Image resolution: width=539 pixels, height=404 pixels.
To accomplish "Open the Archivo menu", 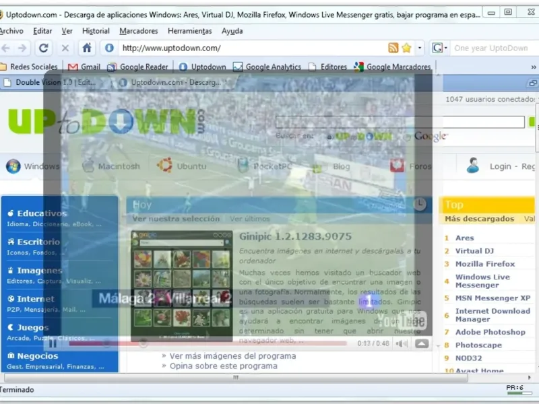I will 11,31.
